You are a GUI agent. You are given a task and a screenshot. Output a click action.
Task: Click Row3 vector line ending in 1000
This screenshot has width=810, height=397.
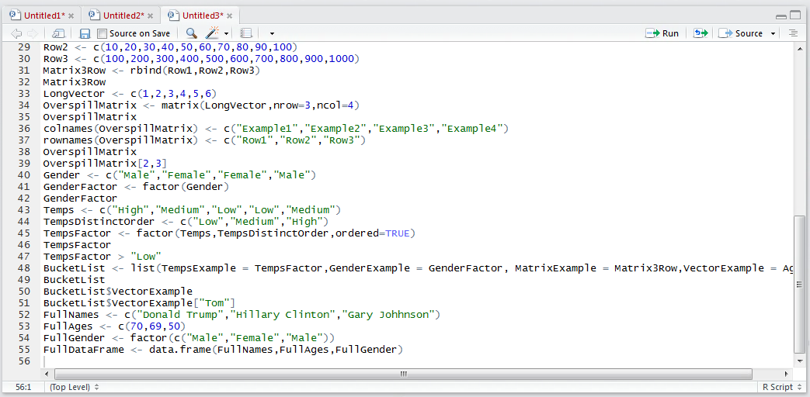pyautogui.click(x=201, y=58)
